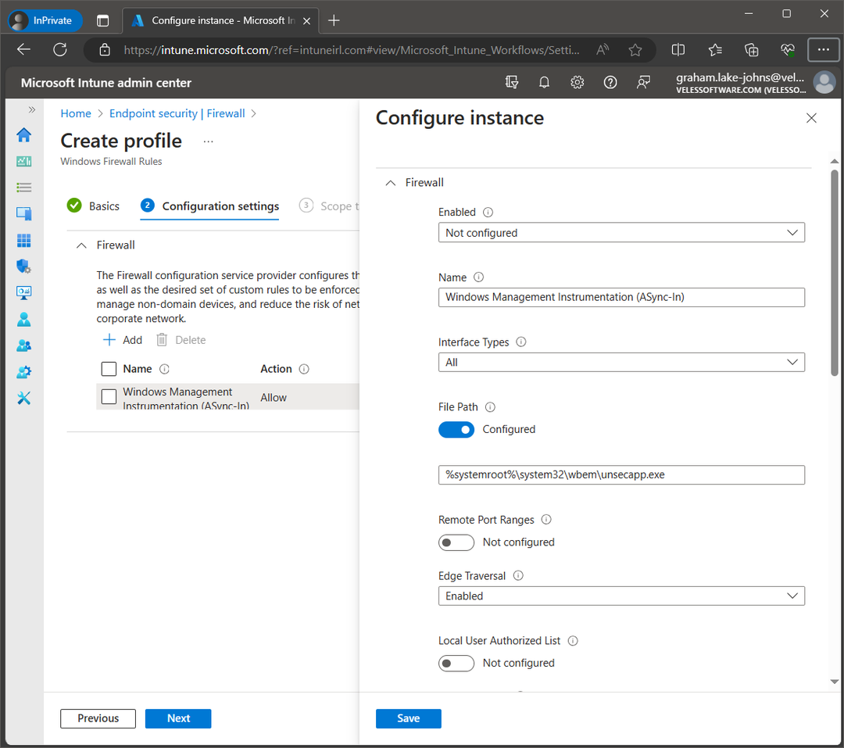Click Home breadcrumb link
844x748 pixels.
(76, 113)
